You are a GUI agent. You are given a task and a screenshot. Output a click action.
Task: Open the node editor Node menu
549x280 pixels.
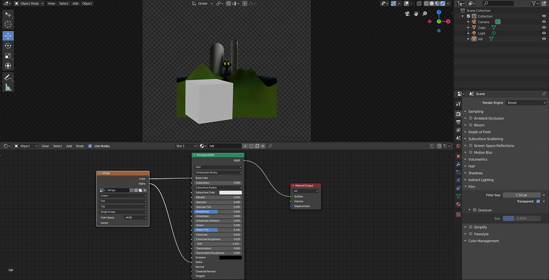click(x=80, y=146)
